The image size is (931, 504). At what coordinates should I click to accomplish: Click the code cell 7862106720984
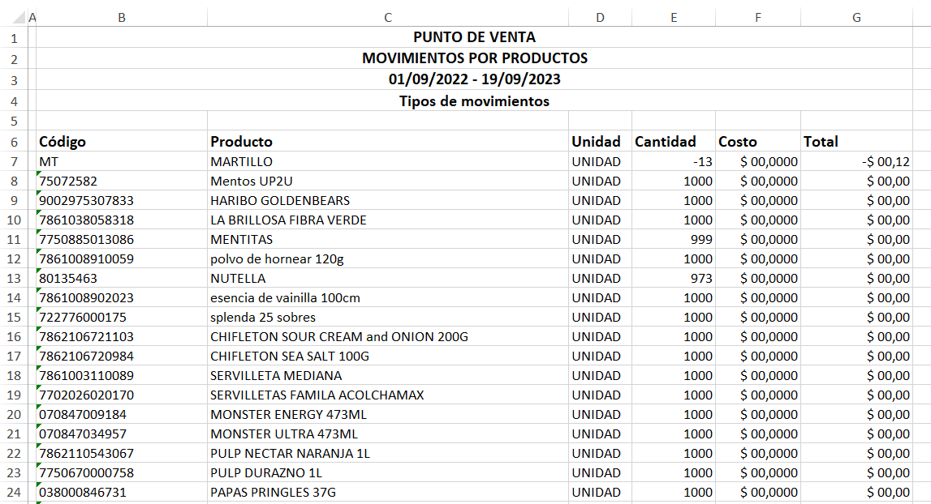[122, 357]
